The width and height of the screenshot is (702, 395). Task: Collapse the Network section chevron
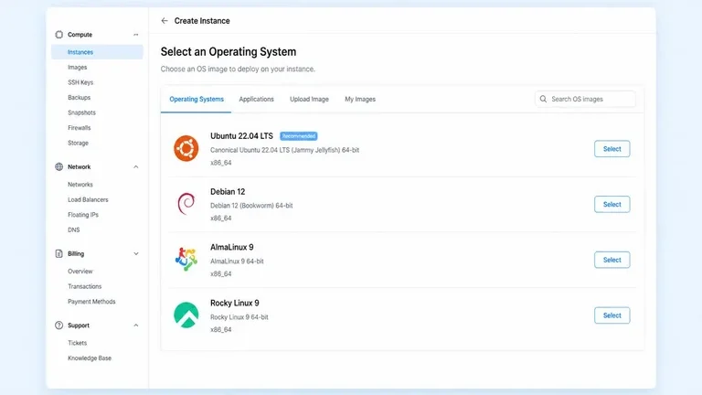coord(135,166)
